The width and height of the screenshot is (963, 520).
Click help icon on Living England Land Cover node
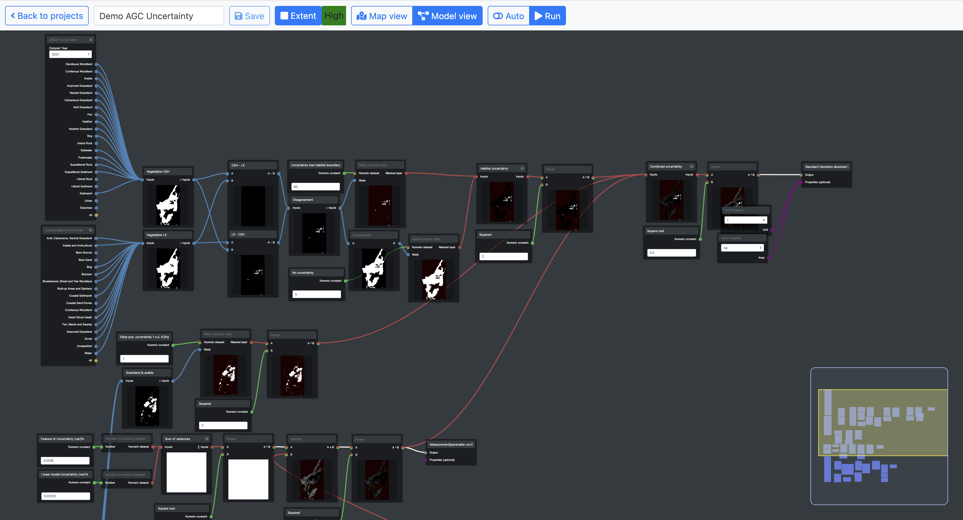[90, 230]
